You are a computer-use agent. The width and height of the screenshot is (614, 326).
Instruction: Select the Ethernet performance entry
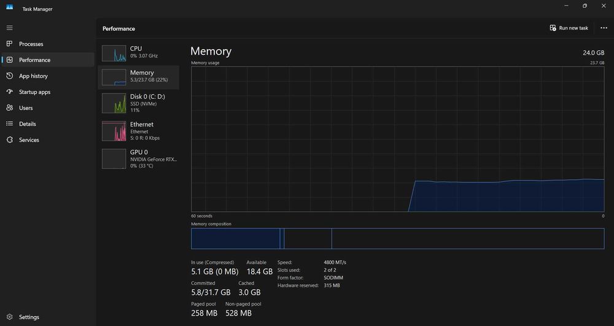click(x=139, y=131)
